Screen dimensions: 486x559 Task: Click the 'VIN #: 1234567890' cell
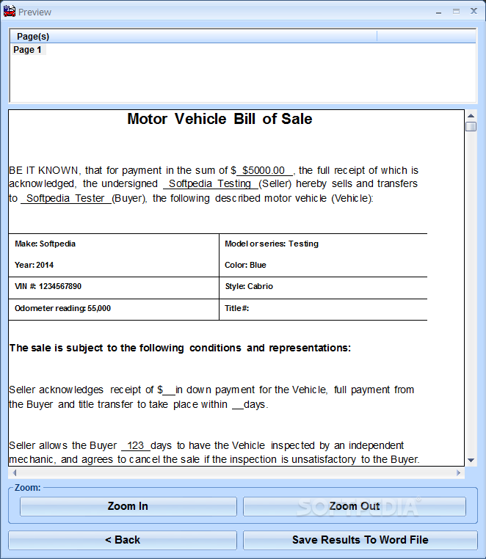click(48, 286)
